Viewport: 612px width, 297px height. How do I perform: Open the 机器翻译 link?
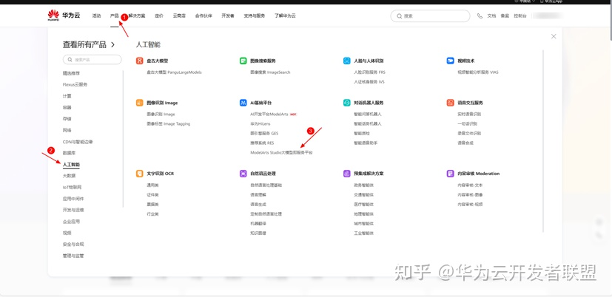click(x=258, y=224)
